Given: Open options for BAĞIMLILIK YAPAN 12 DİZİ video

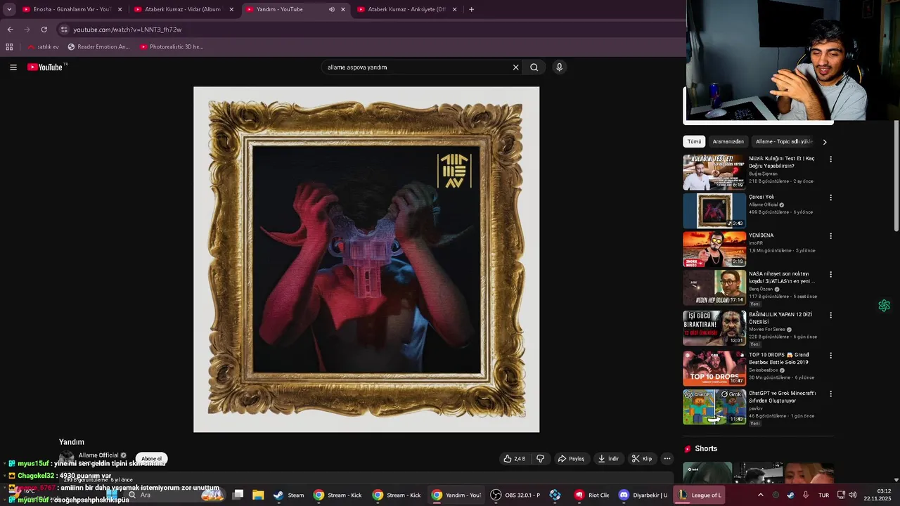Looking at the screenshot, I should pyautogui.click(x=830, y=315).
